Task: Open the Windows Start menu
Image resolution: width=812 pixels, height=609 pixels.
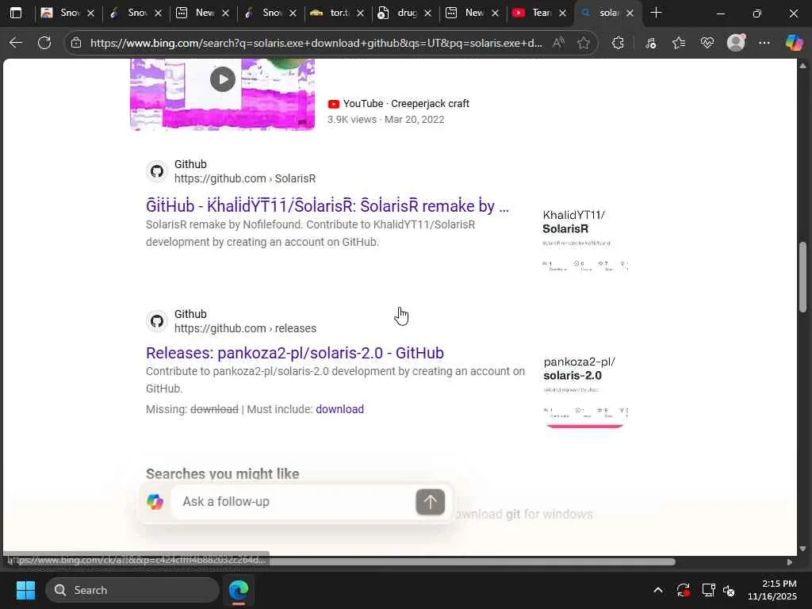Action: pos(25,590)
